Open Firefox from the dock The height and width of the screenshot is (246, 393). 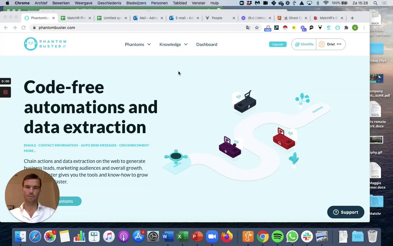227,236
